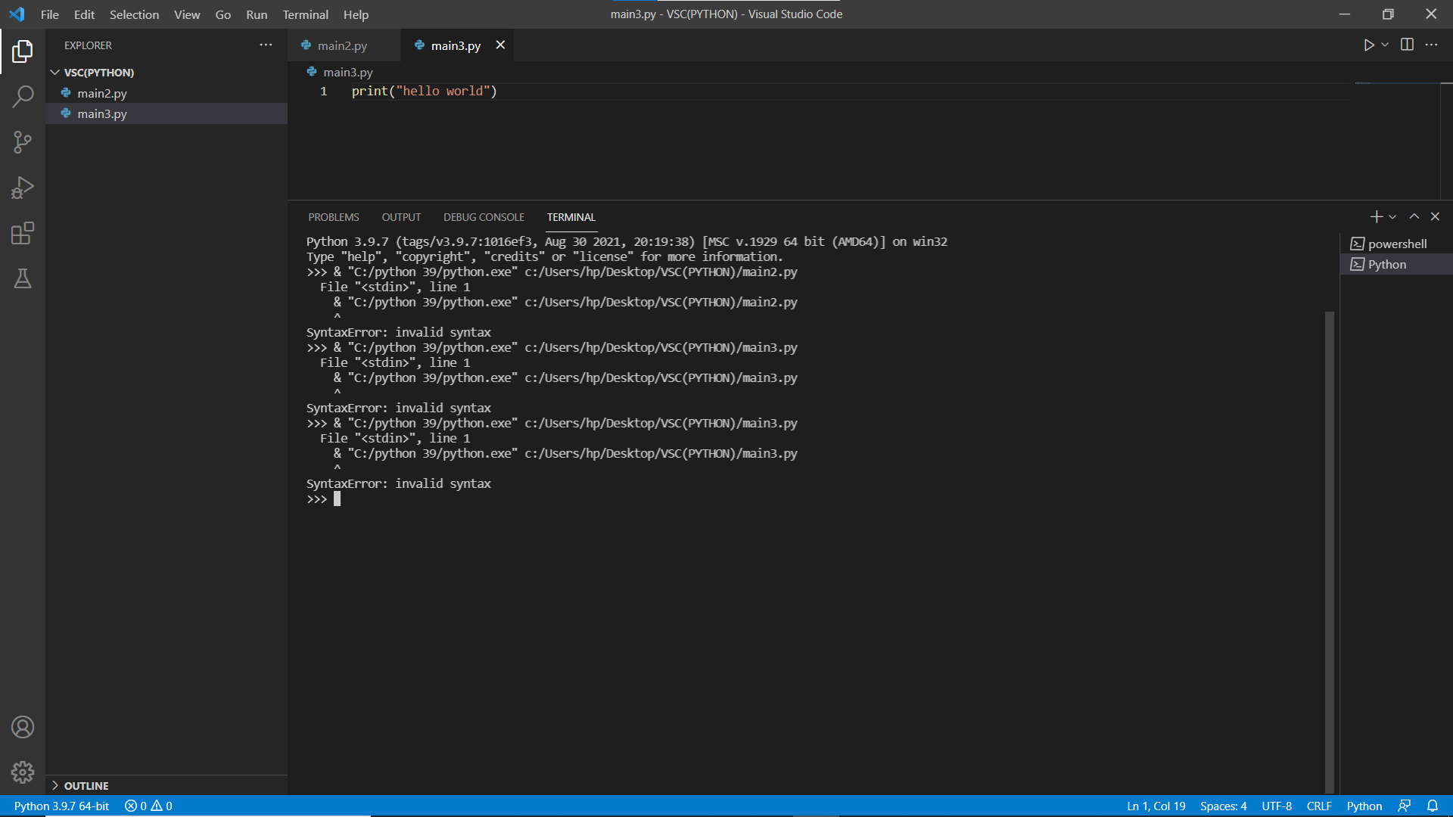The width and height of the screenshot is (1453, 817).
Task: Open the Terminal menu
Action: pos(305,14)
